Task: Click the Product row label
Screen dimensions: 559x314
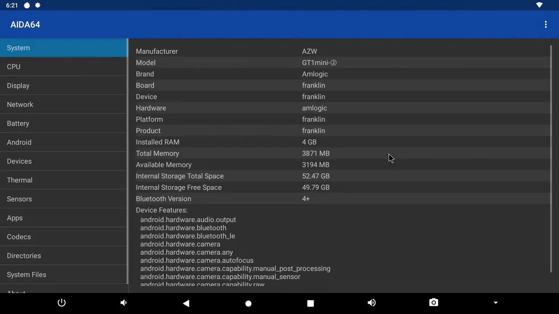Action: (148, 131)
